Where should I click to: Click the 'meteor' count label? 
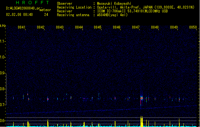[x=45, y=10]
